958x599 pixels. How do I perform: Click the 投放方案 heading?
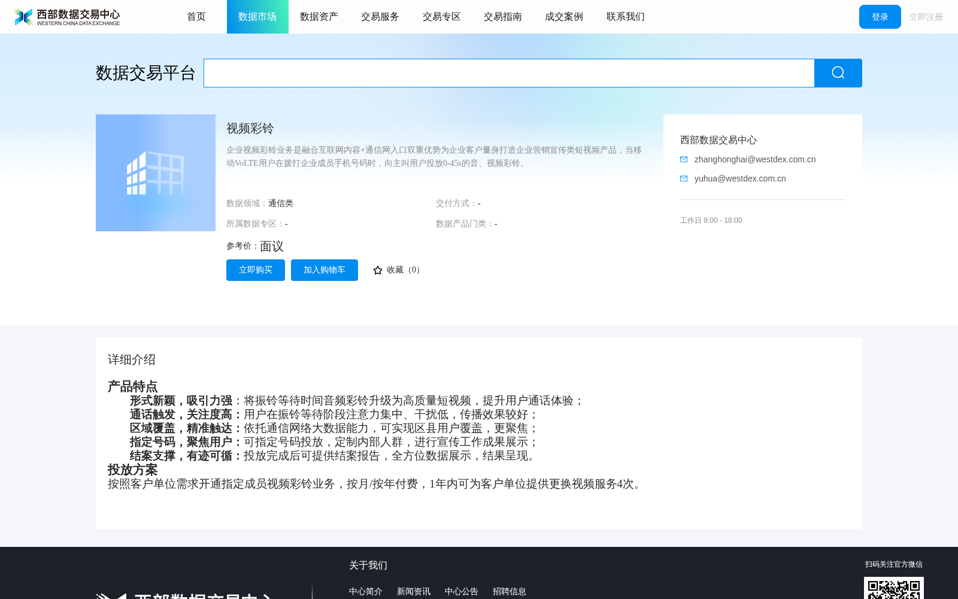[133, 470]
